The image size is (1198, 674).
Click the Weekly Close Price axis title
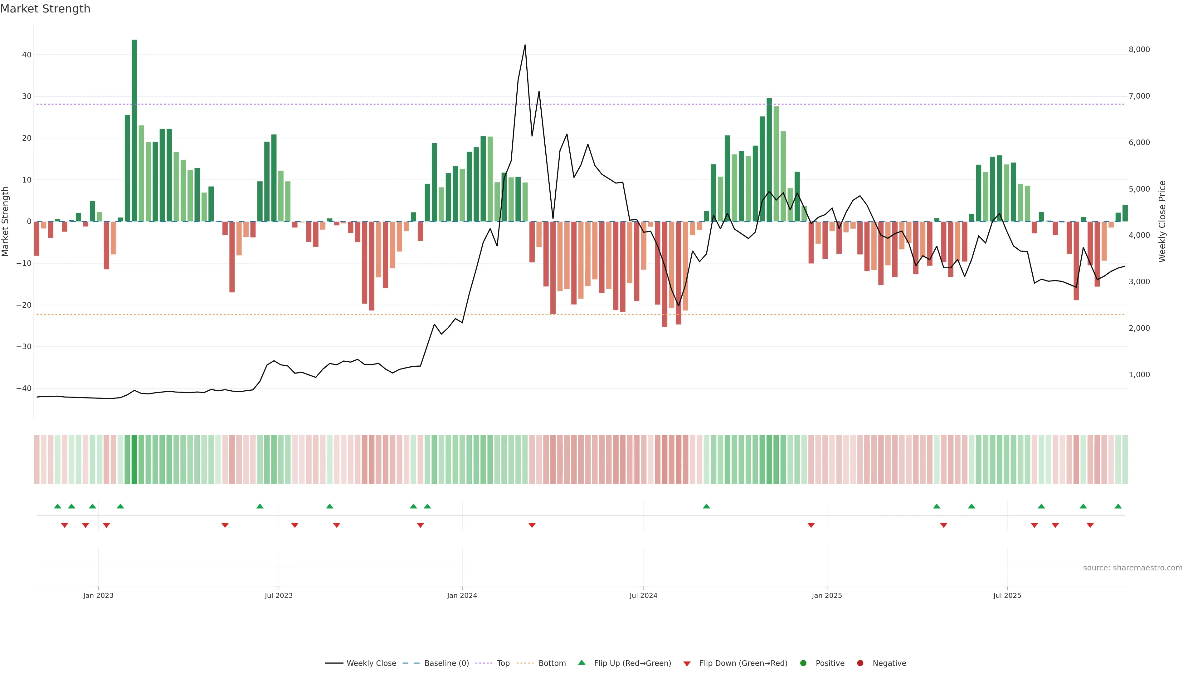point(1162,222)
